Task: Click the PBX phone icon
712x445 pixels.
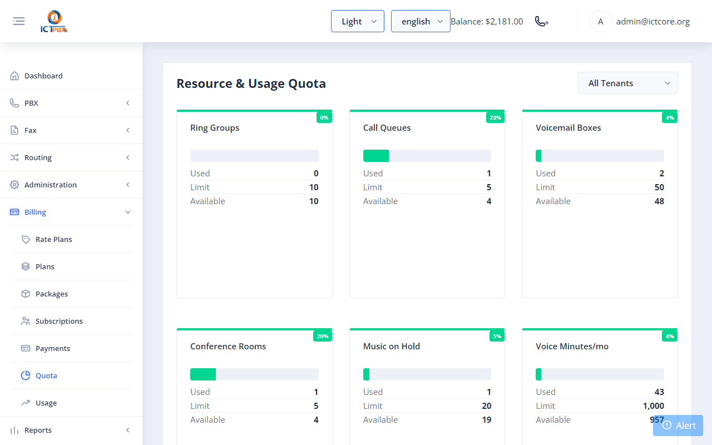Action: [x=14, y=103]
